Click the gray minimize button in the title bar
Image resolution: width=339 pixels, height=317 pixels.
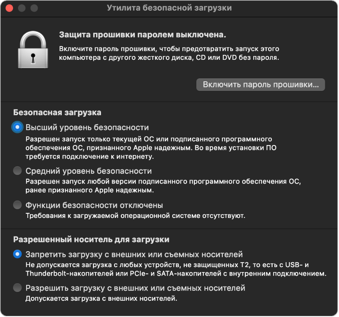tap(22, 8)
